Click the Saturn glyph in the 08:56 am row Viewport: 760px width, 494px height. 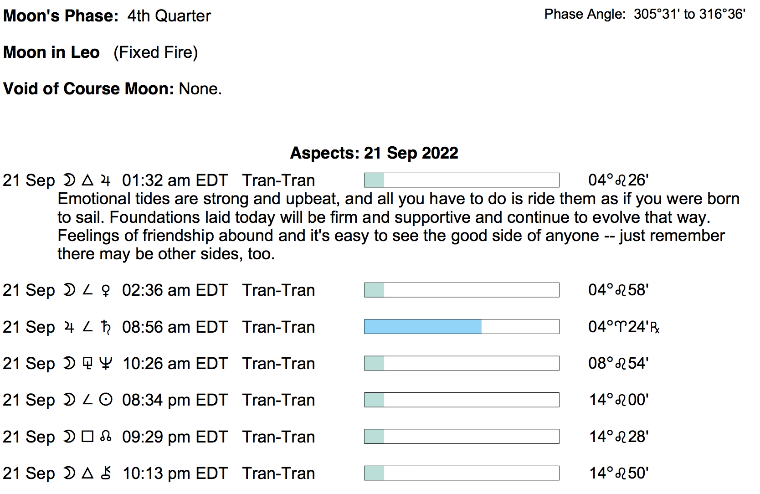click(106, 327)
